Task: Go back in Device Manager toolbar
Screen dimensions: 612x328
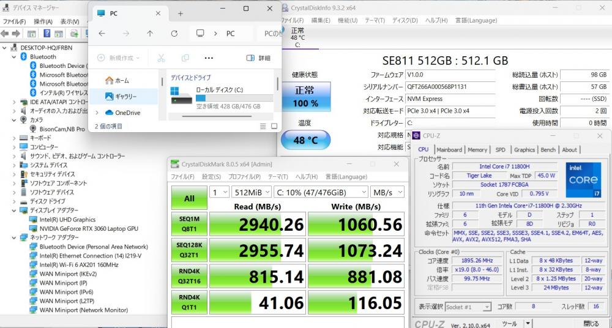Action: click(x=5, y=34)
